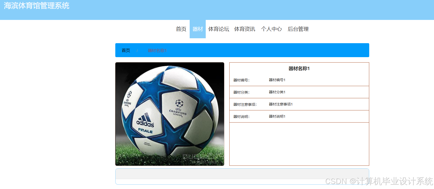
Task: Select the bold 器材名称1 heading text
Action: click(299, 69)
